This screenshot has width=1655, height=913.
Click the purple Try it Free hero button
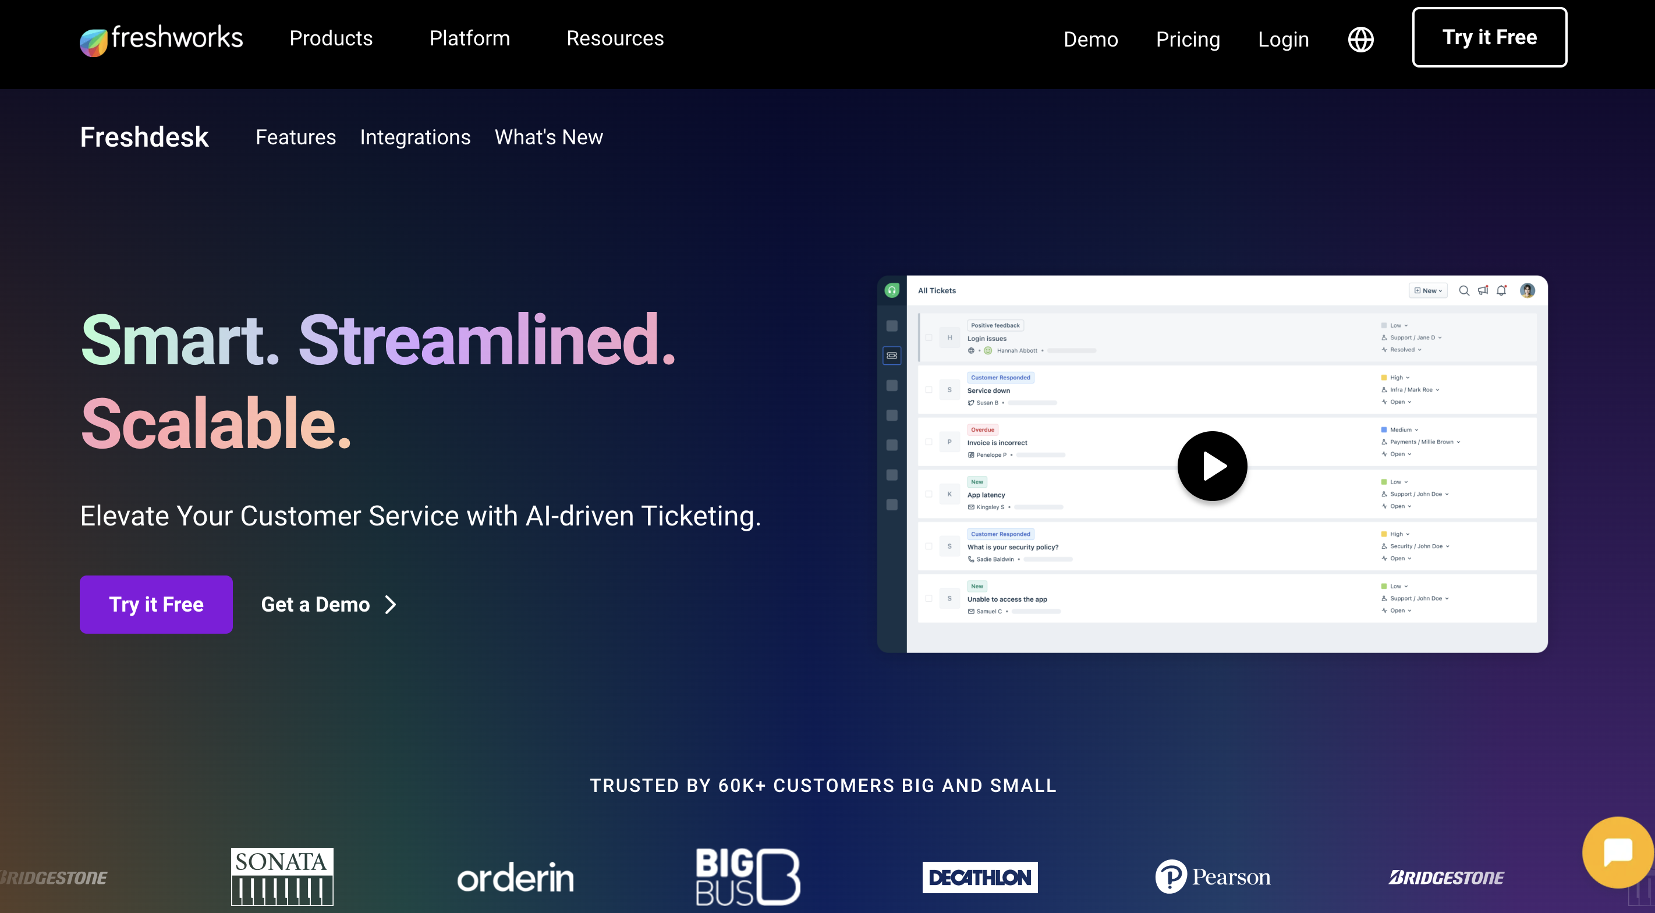click(156, 604)
